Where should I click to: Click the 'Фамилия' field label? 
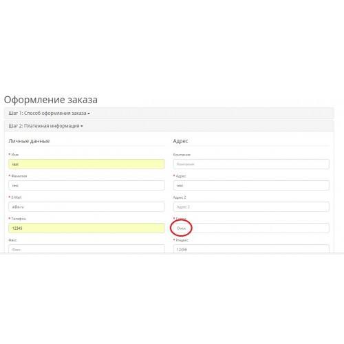pyautogui.click(x=19, y=176)
